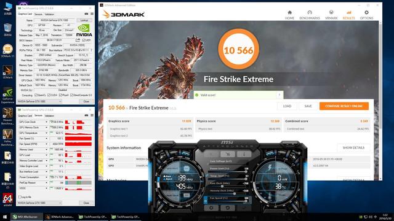
Task: Click the Afterburner info button
Action: tap(244, 154)
